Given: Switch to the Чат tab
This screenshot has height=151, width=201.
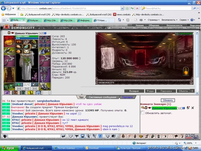Looking at the screenshot, I should tap(81, 97).
